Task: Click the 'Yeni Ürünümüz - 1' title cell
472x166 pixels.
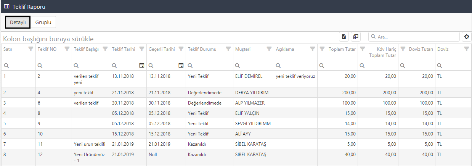Action: click(91, 157)
